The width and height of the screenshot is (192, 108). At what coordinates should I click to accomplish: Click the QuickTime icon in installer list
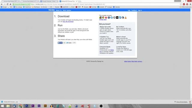click(112, 18)
